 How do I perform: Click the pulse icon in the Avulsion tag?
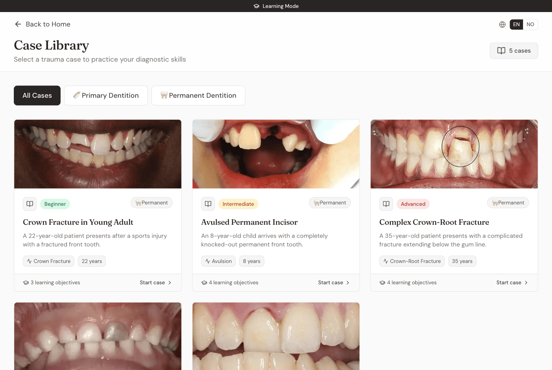pyautogui.click(x=208, y=261)
